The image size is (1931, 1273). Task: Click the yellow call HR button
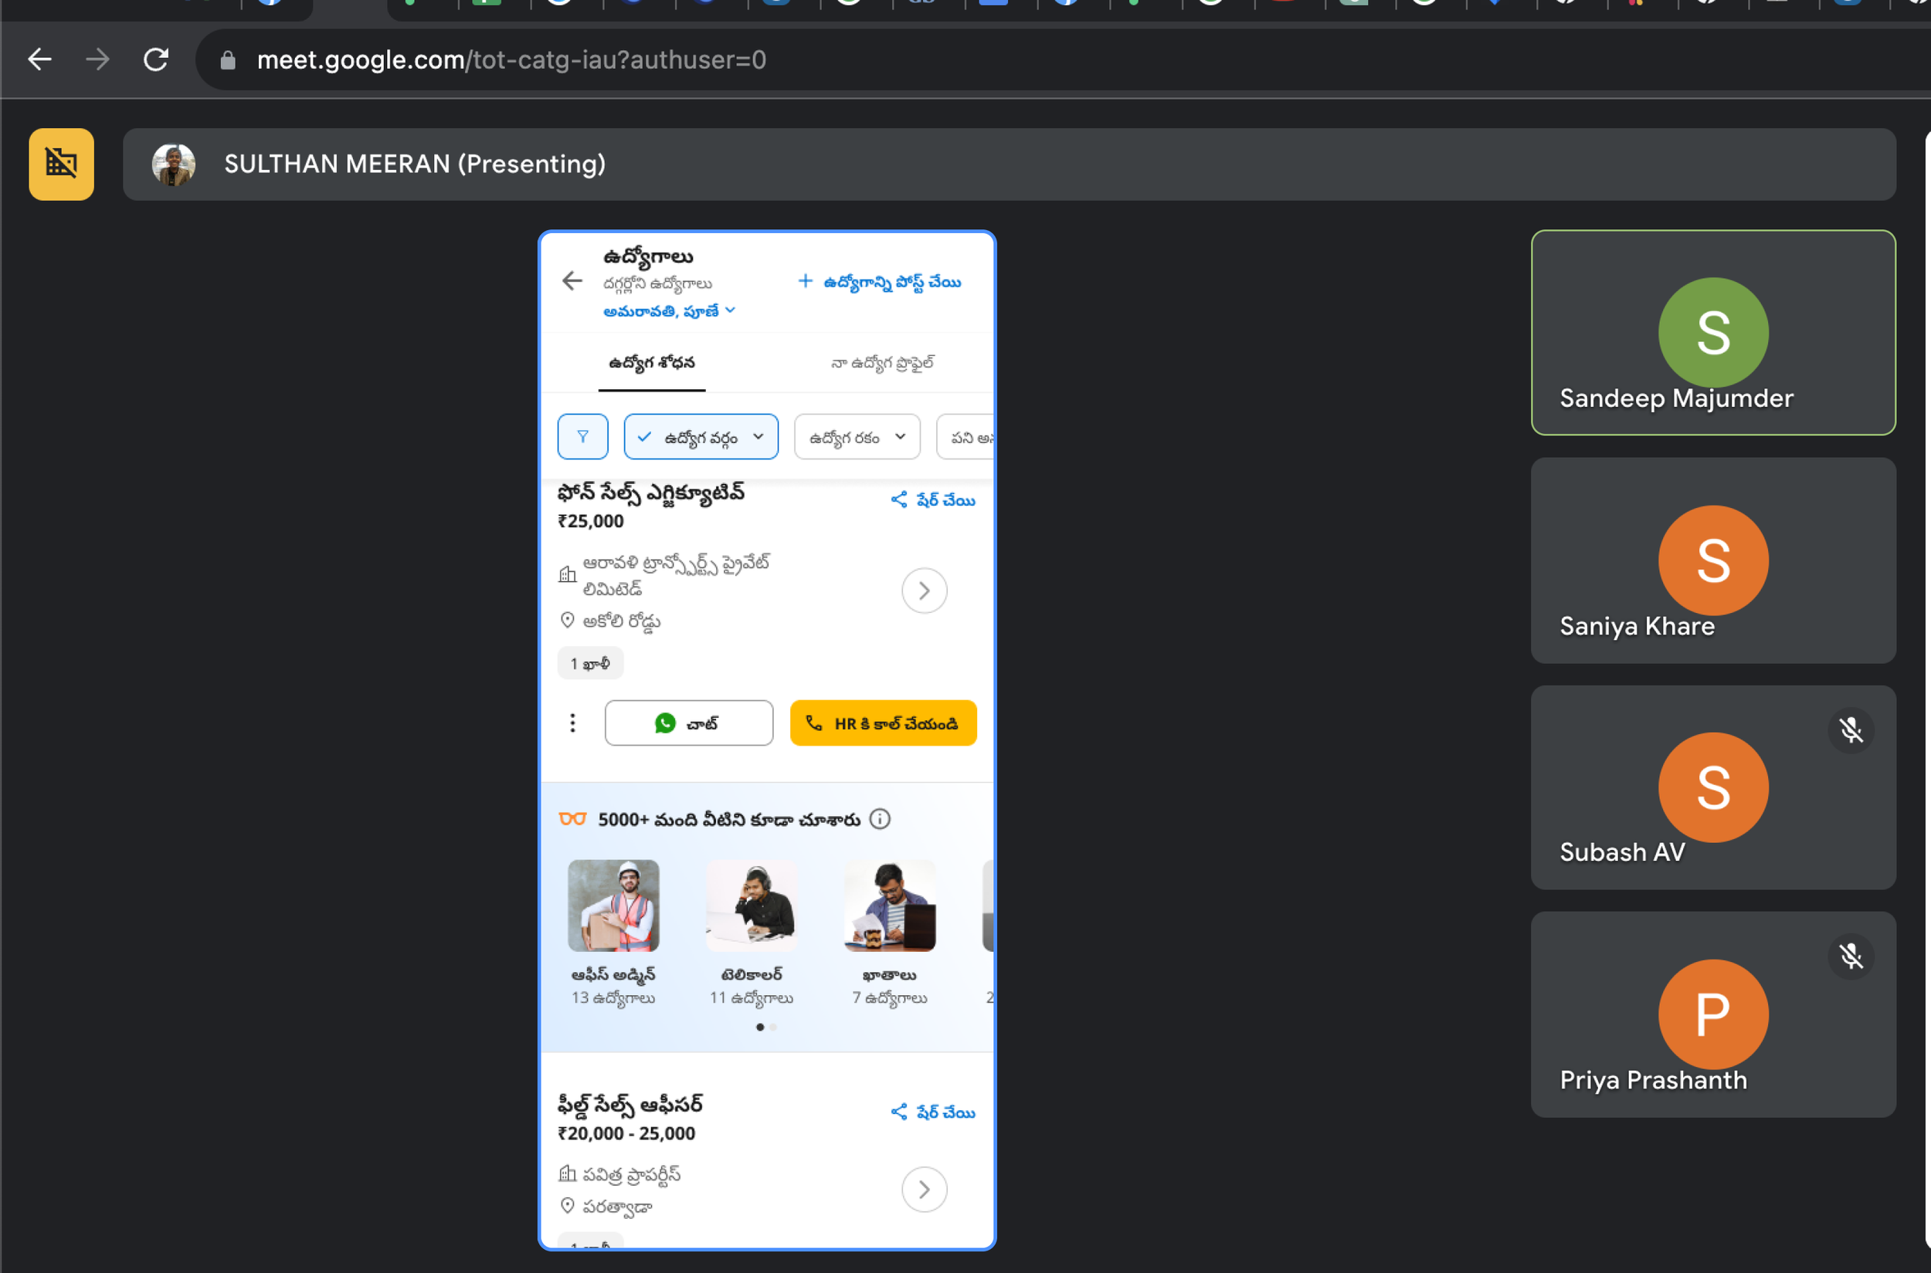tap(882, 723)
